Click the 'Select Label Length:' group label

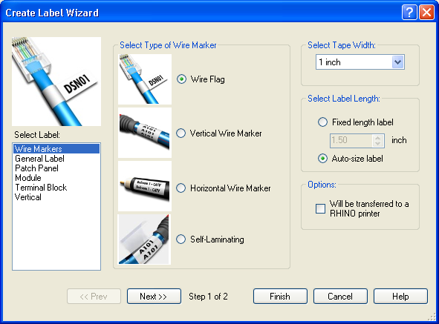(x=344, y=99)
